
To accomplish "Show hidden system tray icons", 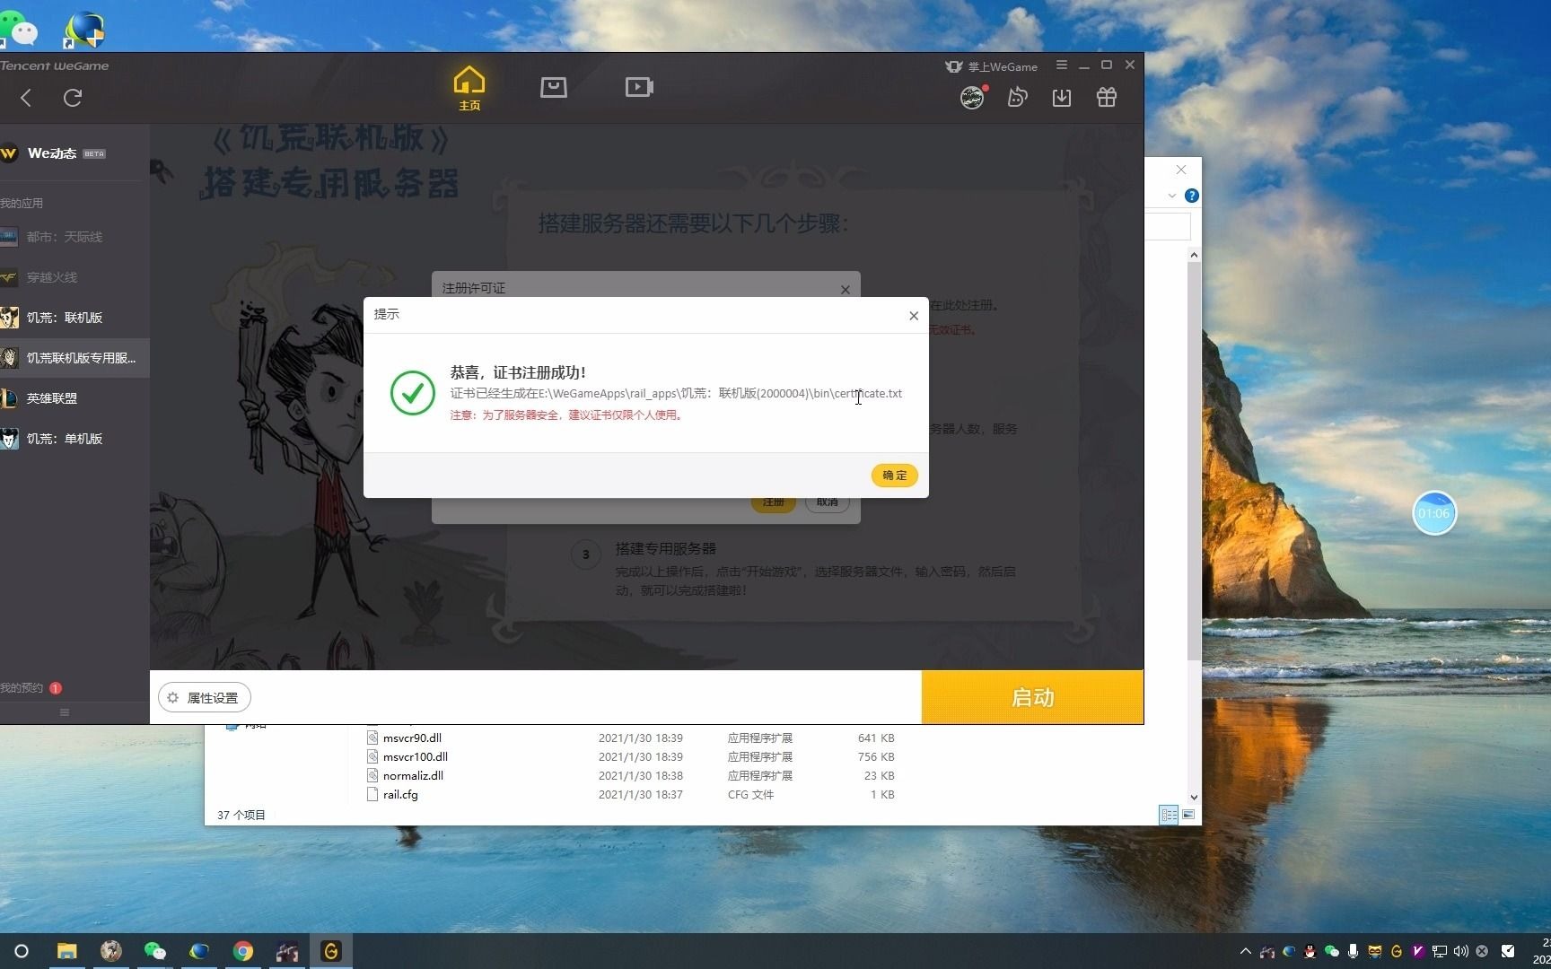I will point(1245,951).
